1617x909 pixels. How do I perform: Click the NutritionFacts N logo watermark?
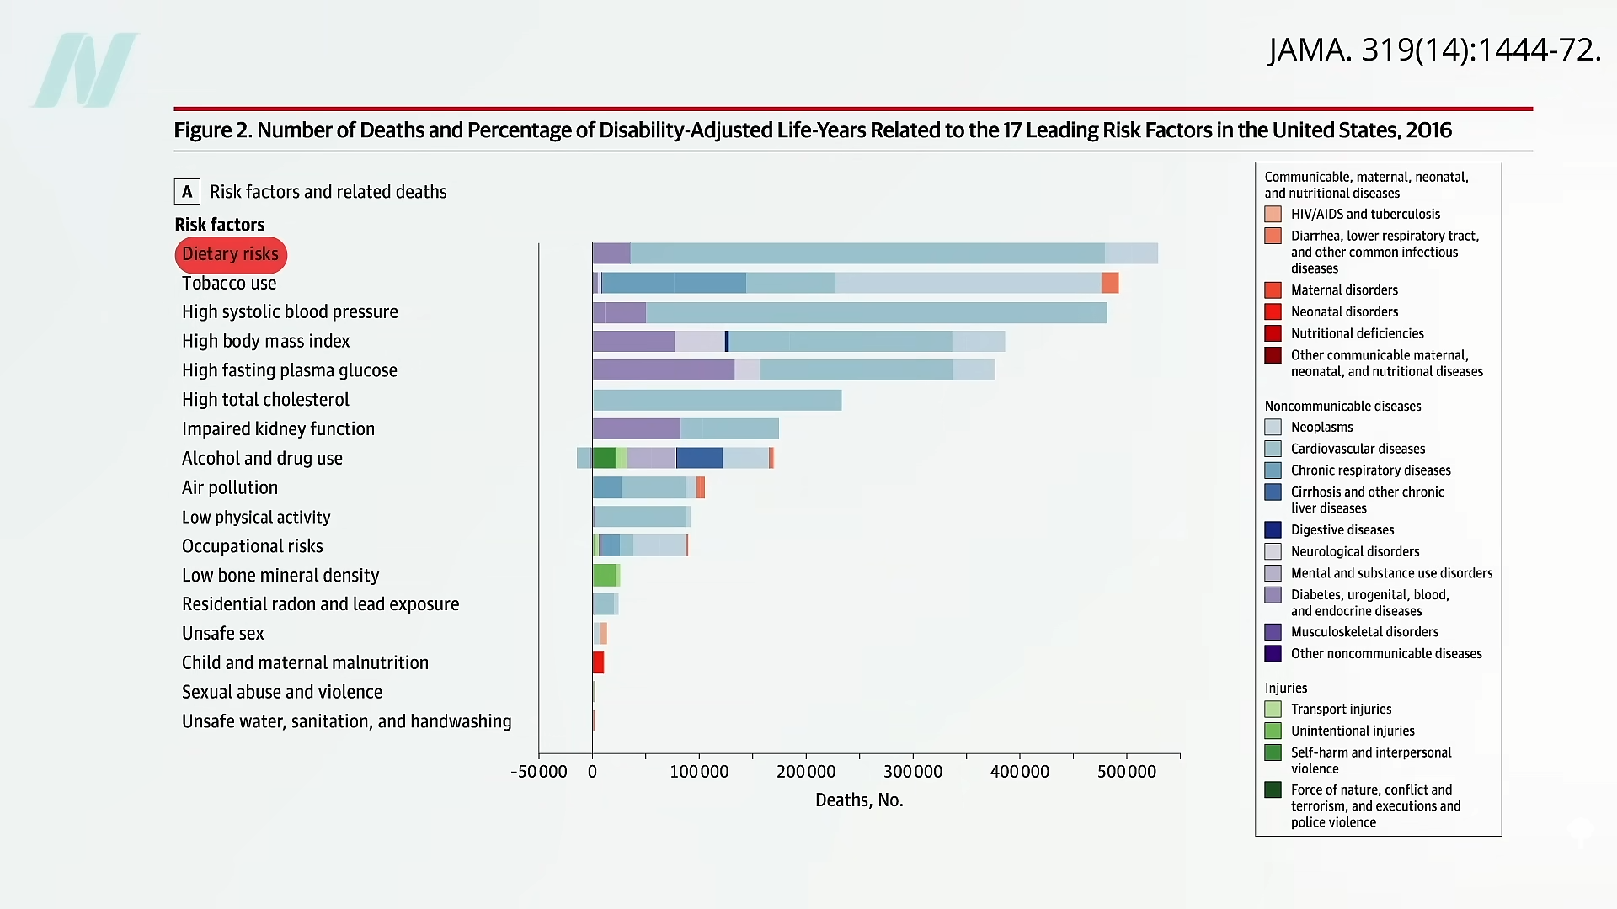[84, 70]
